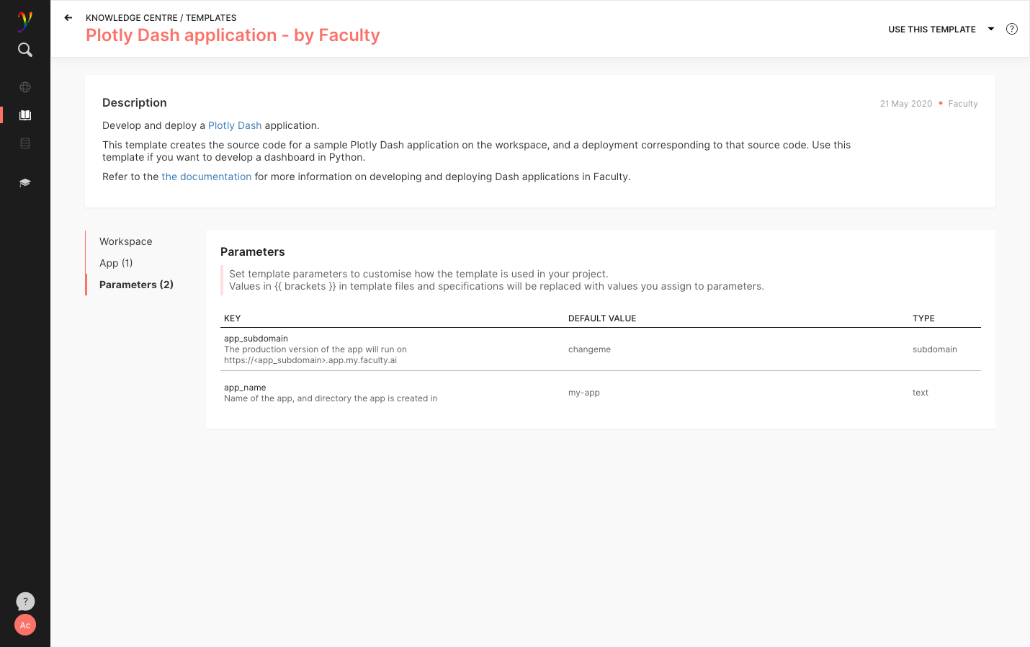1030x647 pixels.
Task: Switch to the App (1) section
Action: click(x=116, y=263)
